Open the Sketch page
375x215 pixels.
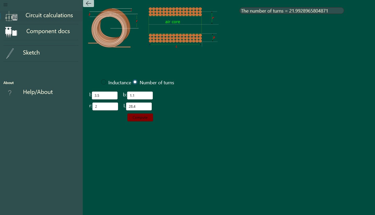click(x=31, y=52)
